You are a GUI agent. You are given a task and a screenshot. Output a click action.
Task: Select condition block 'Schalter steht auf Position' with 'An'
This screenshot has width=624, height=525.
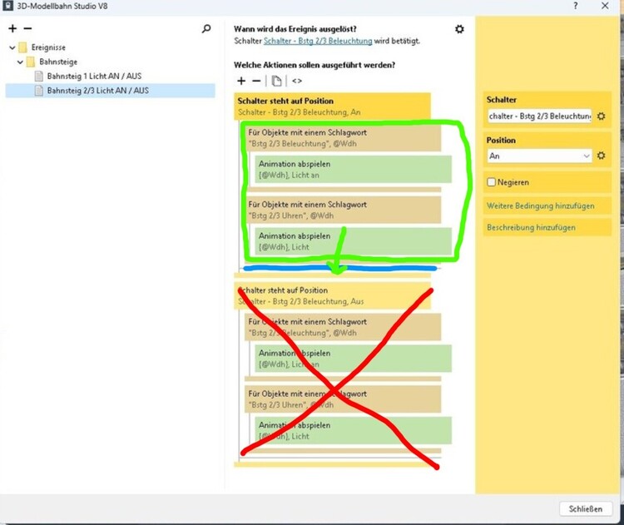(x=332, y=106)
